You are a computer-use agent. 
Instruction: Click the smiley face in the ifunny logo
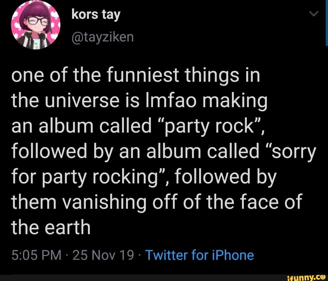[x=322, y=275]
